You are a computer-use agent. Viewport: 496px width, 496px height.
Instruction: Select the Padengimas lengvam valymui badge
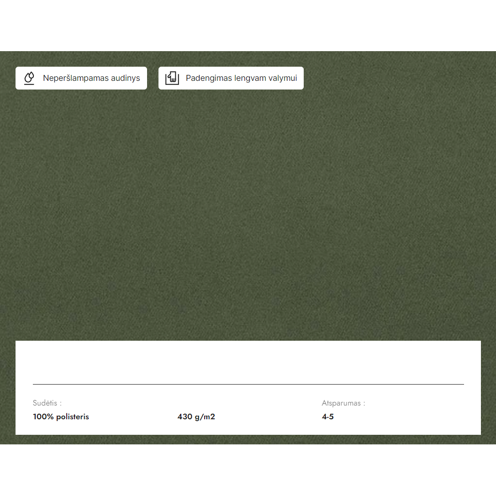[x=231, y=78]
